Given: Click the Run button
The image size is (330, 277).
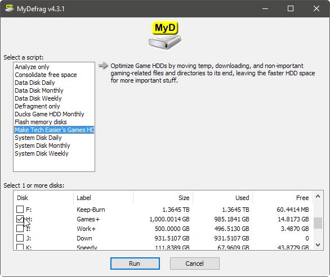Looking at the screenshot, I should point(135,264).
